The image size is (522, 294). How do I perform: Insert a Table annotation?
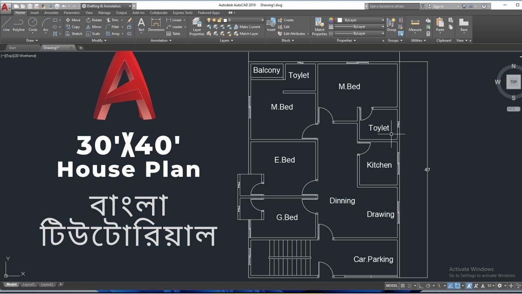click(x=173, y=34)
